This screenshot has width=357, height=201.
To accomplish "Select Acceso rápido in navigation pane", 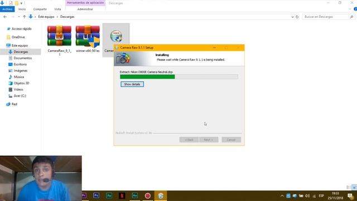I will (22, 29).
